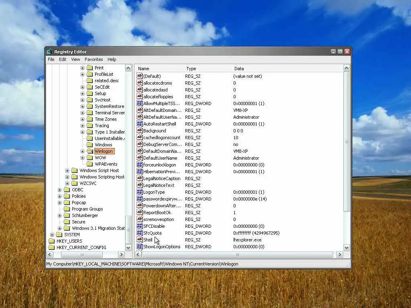The image size is (411, 308).
Task: Click the Shell string value icon
Action: [139, 239]
